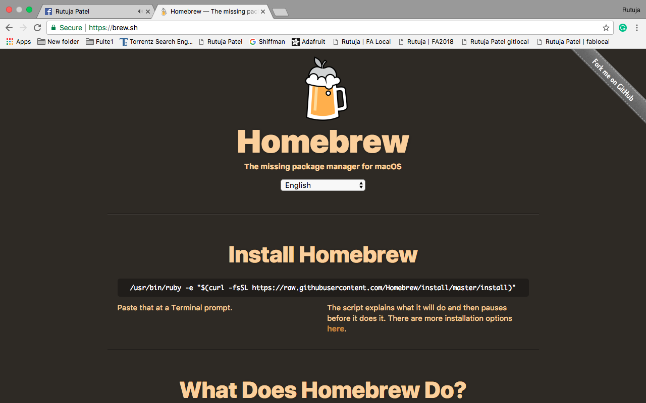This screenshot has height=403, width=646.
Task: Open the Shiffman Google bookmark
Action: [x=267, y=42]
